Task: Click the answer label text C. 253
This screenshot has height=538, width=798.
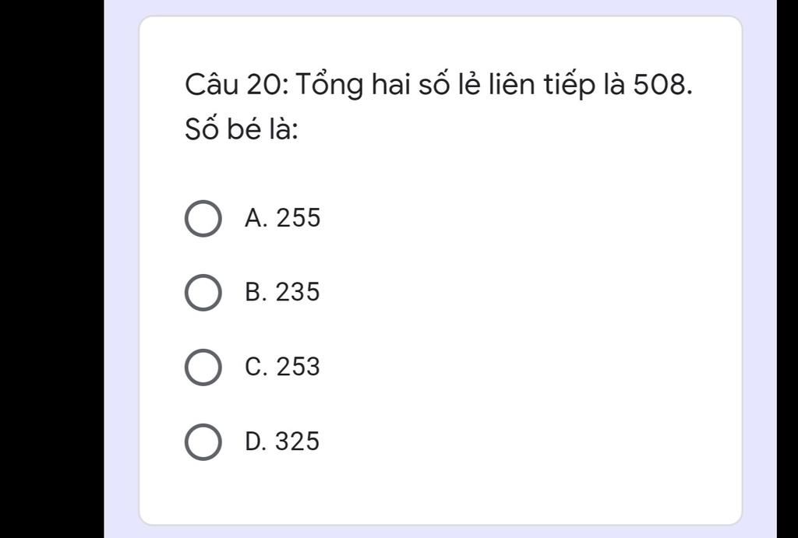Action: point(282,367)
